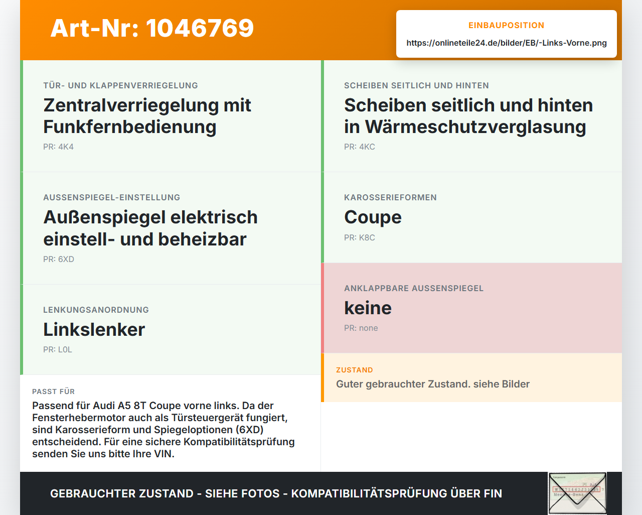Click the PR: 4K4 code
The image size is (642, 515).
click(58, 147)
